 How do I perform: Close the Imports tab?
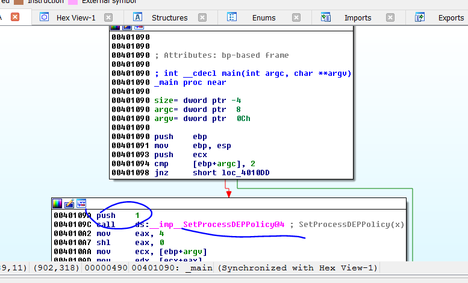(x=390, y=17)
